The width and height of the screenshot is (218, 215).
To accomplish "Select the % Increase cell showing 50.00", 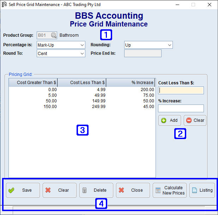I will (x=149, y=101).
